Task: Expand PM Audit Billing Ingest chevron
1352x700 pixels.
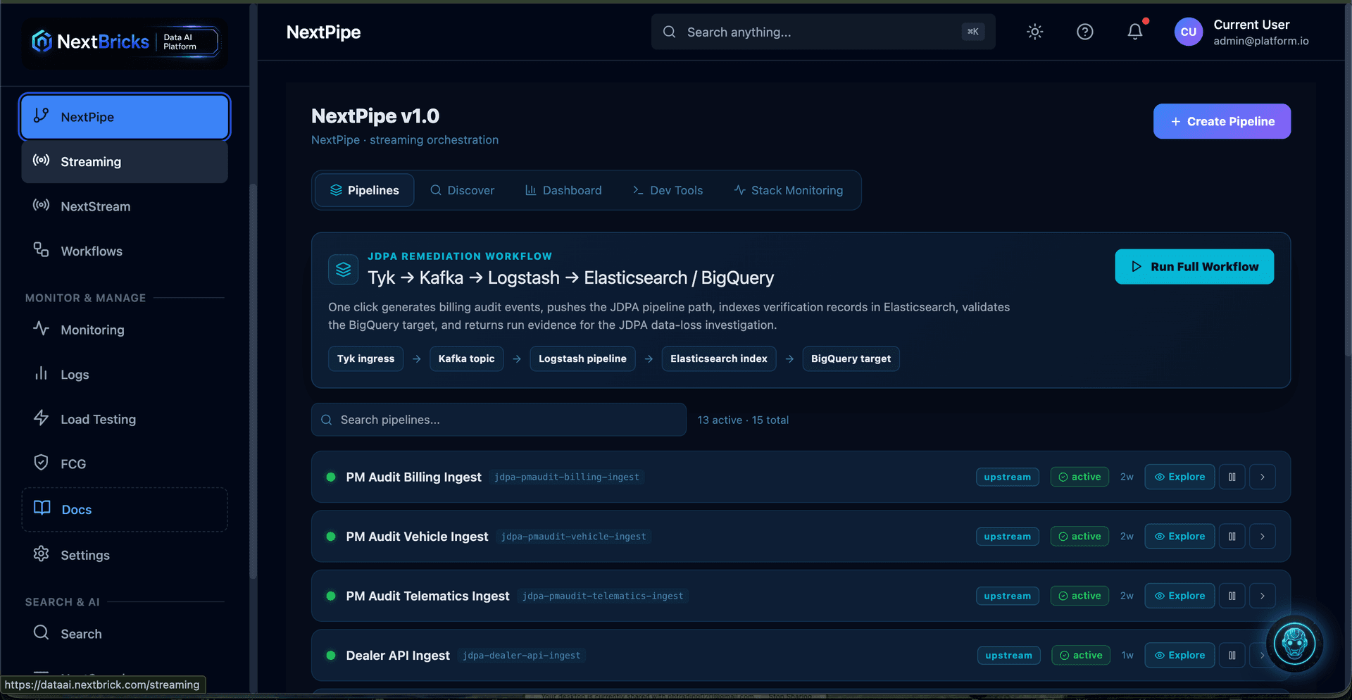Action: (x=1263, y=477)
